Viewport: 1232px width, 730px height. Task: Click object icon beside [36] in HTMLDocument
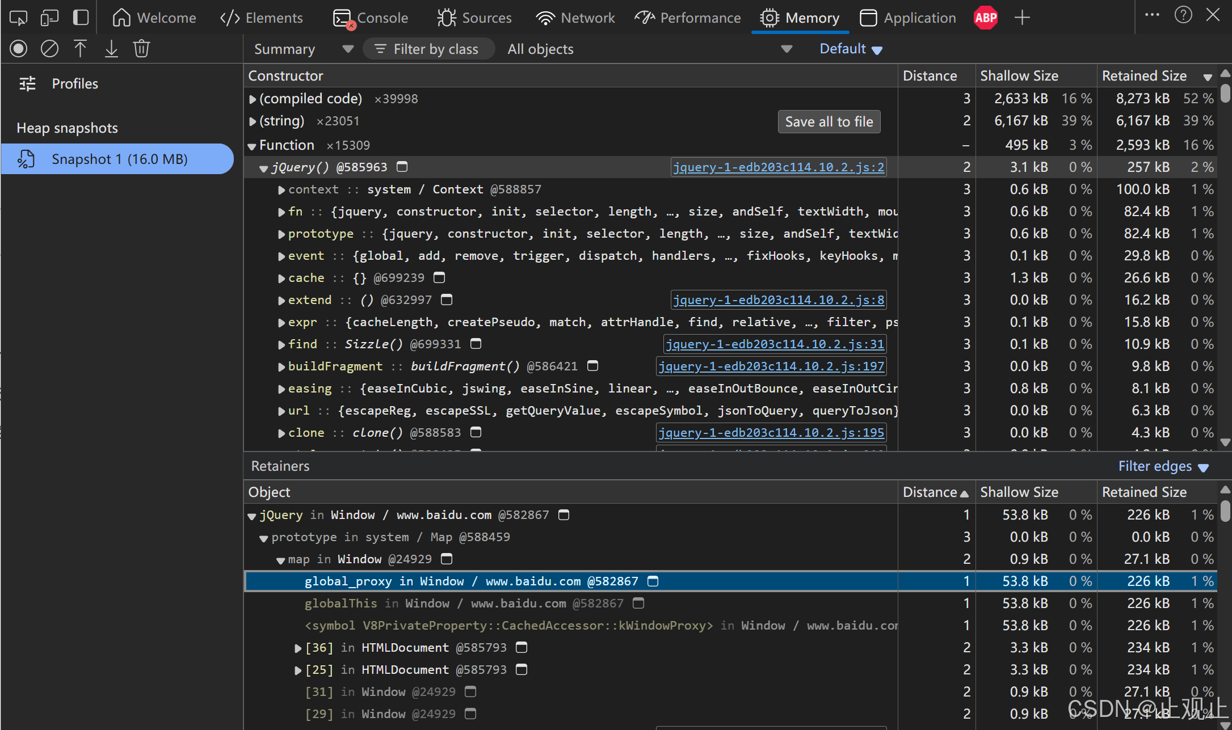[522, 648]
